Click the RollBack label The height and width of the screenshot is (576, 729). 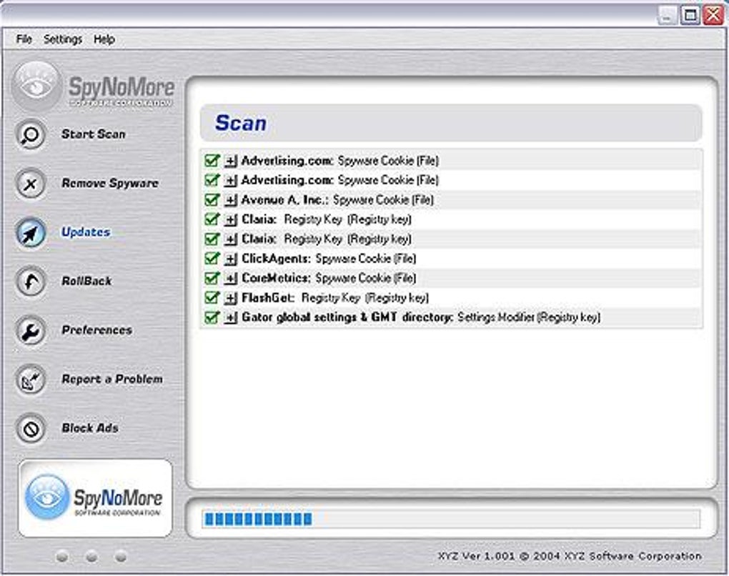click(86, 282)
